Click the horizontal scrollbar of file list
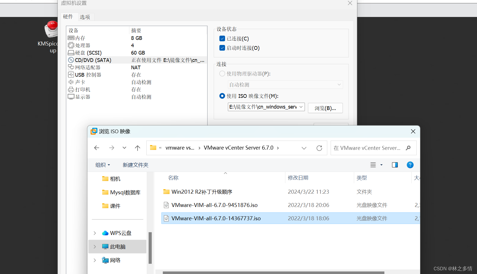Viewport: 477px width, 274px height. 273,273
